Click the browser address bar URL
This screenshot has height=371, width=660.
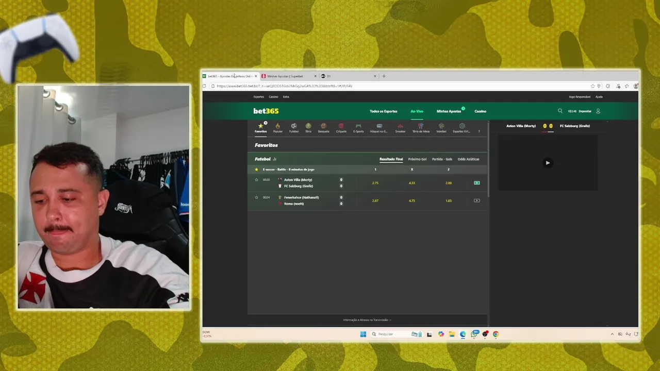pos(285,86)
